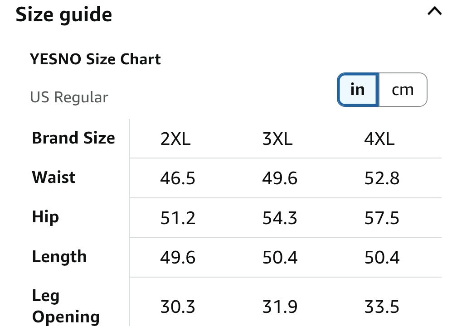This screenshot has width=457, height=326.
Task: Click the 2XL waist value 46.5
Action: pos(178,178)
